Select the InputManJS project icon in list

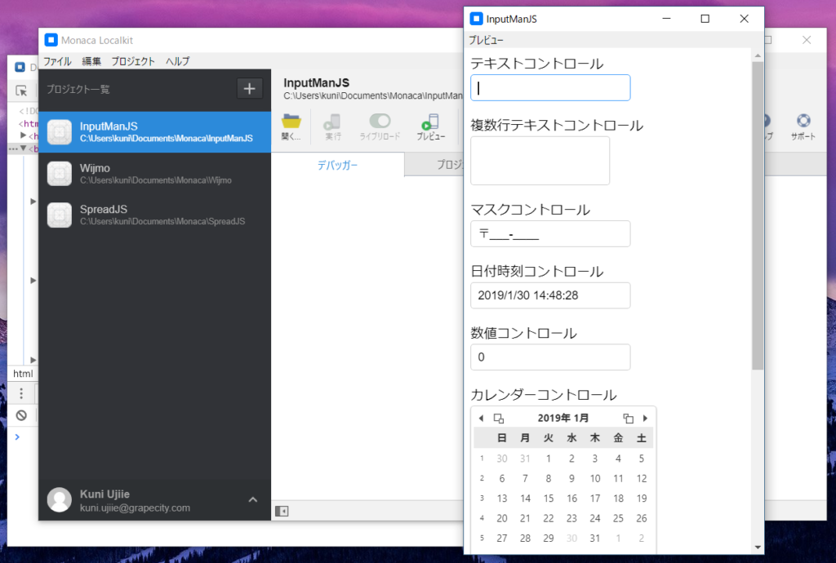59,132
